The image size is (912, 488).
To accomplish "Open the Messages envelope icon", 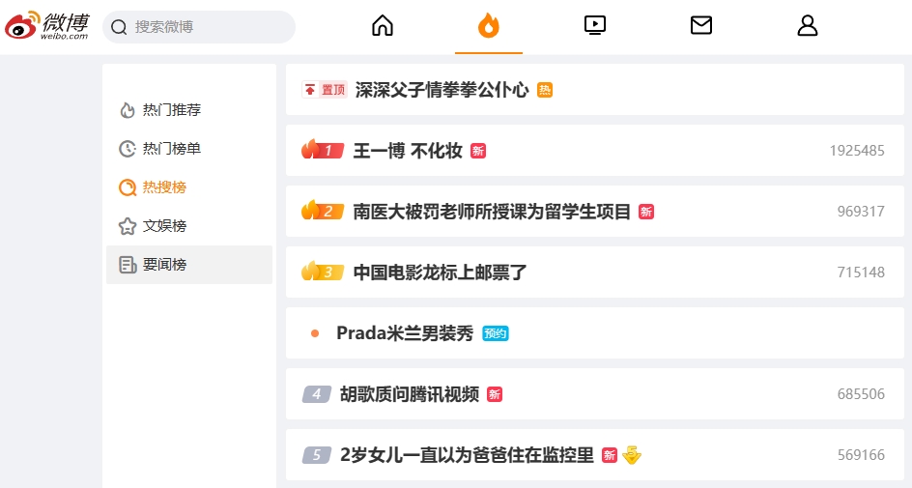I will pyautogui.click(x=700, y=25).
